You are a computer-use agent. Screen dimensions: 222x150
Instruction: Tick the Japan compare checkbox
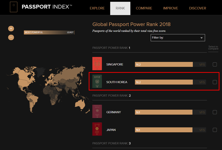tap(215, 130)
